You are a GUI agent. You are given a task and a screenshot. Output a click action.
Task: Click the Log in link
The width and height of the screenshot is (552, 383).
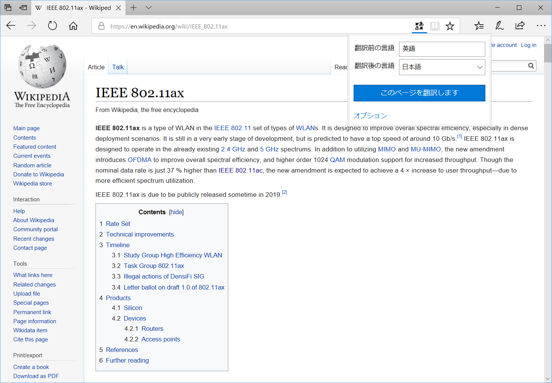point(529,45)
